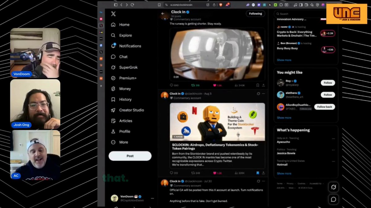Open VonDoom account switcher menu

pyautogui.click(x=132, y=198)
